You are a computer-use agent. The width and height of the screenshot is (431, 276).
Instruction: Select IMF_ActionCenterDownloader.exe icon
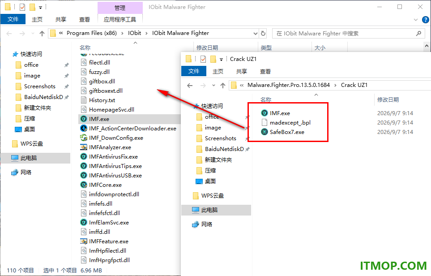click(x=84, y=129)
